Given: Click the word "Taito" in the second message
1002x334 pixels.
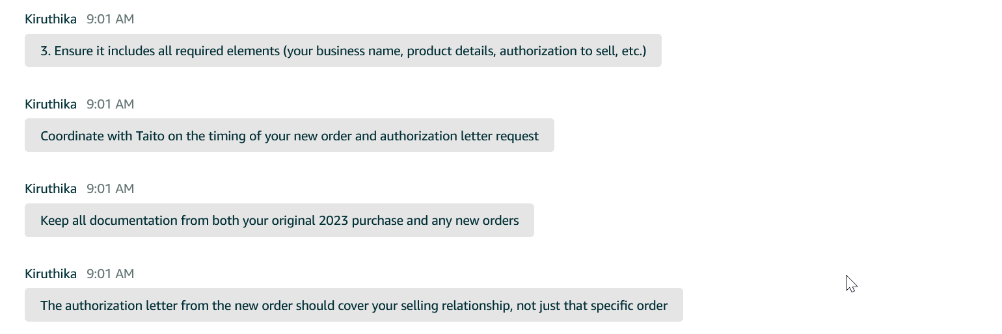Looking at the screenshot, I should tap(150, 136).
